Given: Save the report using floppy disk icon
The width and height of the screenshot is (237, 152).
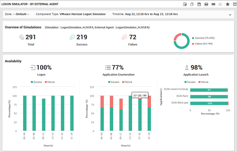Looking at the screenshot, I should [199, 4].
